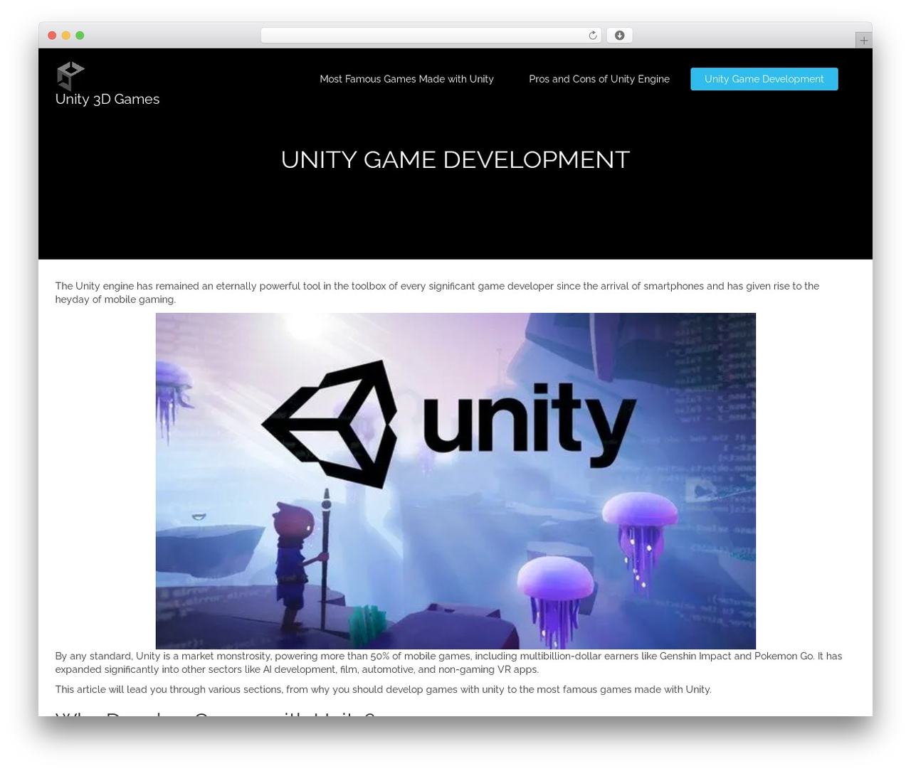This screenshot has width=911, height=771.
Task: Go to Pros and Cons of Unity Engine
Action: click(x=599, y=79)
